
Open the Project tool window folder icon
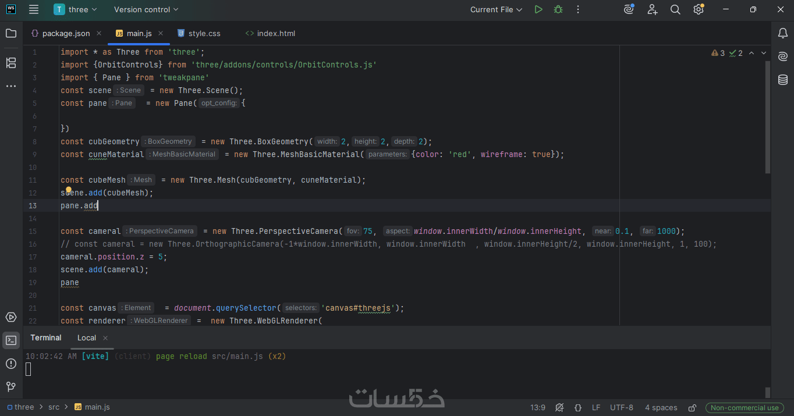11,33
